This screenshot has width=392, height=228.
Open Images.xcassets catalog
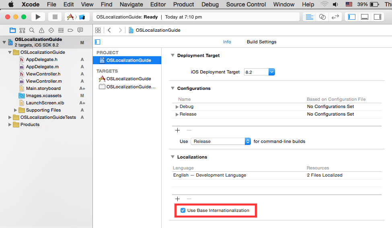[x=40, y=96]
